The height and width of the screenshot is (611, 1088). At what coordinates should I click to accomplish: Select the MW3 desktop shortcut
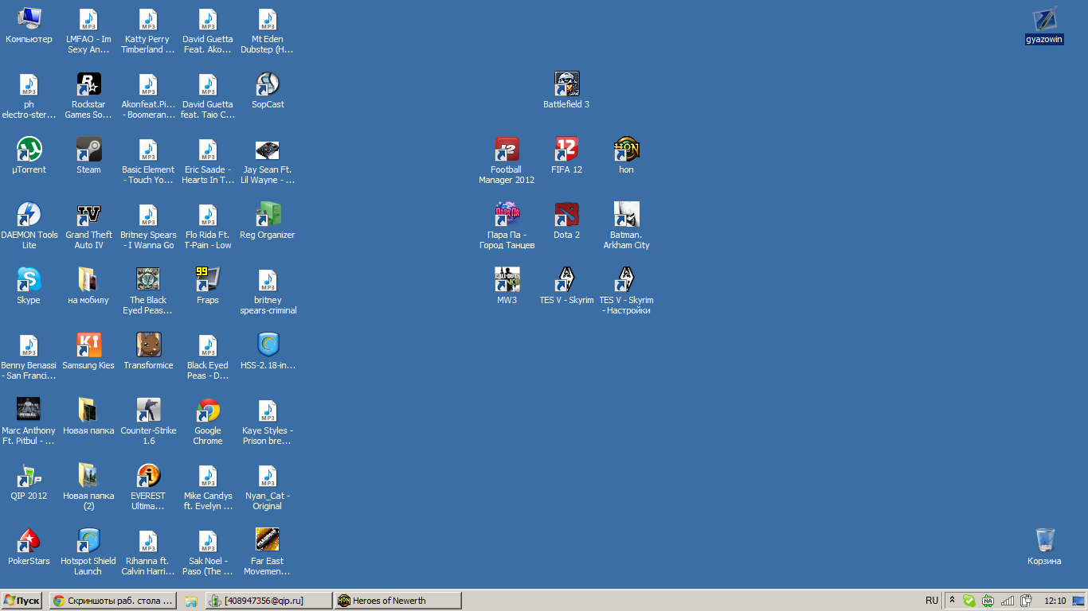pyautogui.click(x=507, y=286)
